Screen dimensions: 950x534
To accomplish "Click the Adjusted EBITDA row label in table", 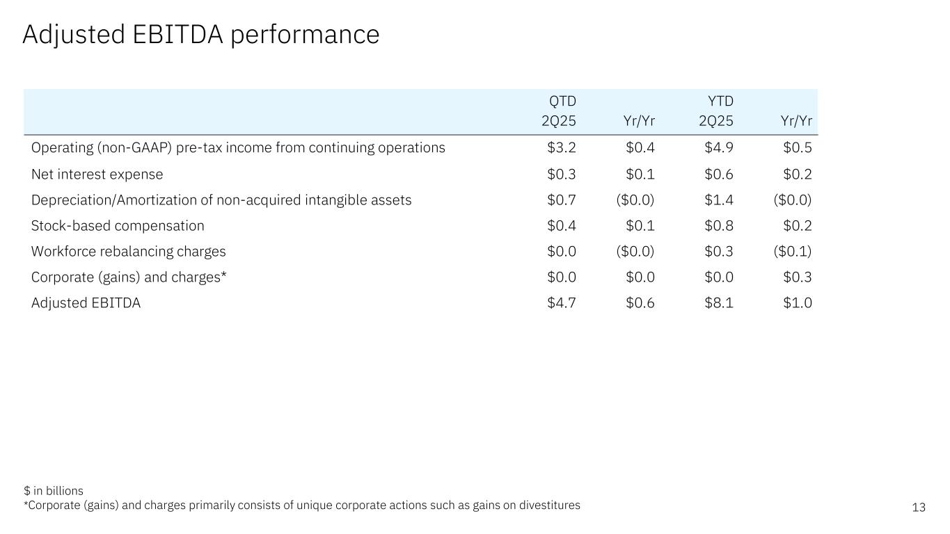I will (86, 303).
